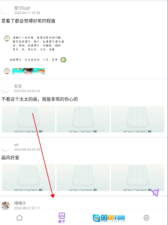Open first loading image under 画风好爱
168x225 pixels.
tap(28, 177)
